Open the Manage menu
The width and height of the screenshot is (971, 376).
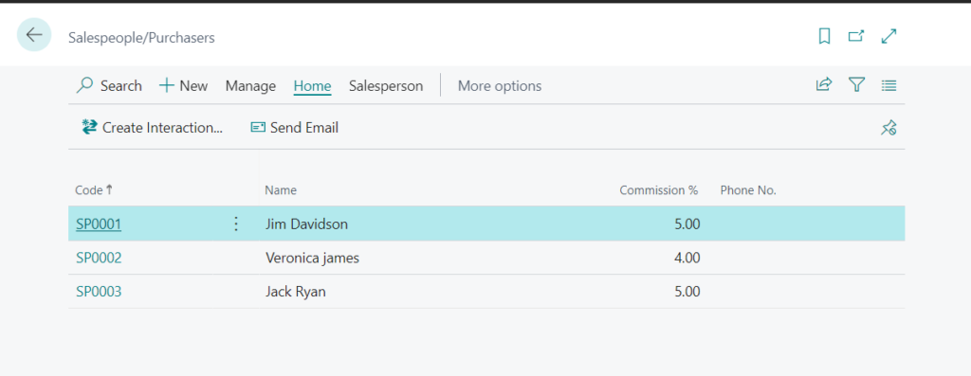(250, 86)
